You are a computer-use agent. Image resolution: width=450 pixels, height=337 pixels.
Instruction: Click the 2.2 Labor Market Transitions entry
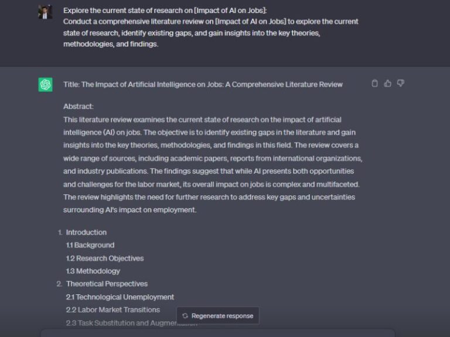pos(113,310)
